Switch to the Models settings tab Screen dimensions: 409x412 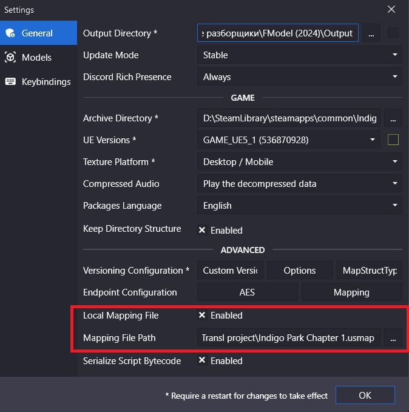(x=36, y=58)
